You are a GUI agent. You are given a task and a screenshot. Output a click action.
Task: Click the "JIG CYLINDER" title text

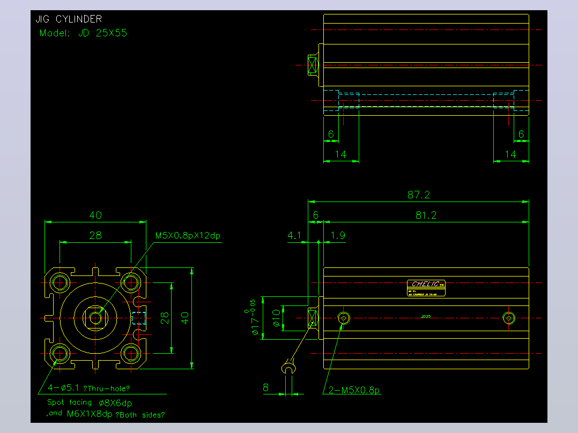69,19
